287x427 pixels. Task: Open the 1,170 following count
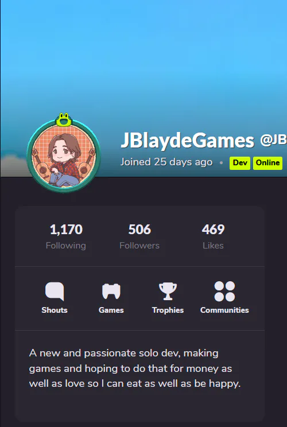click(x=66, y=230)
